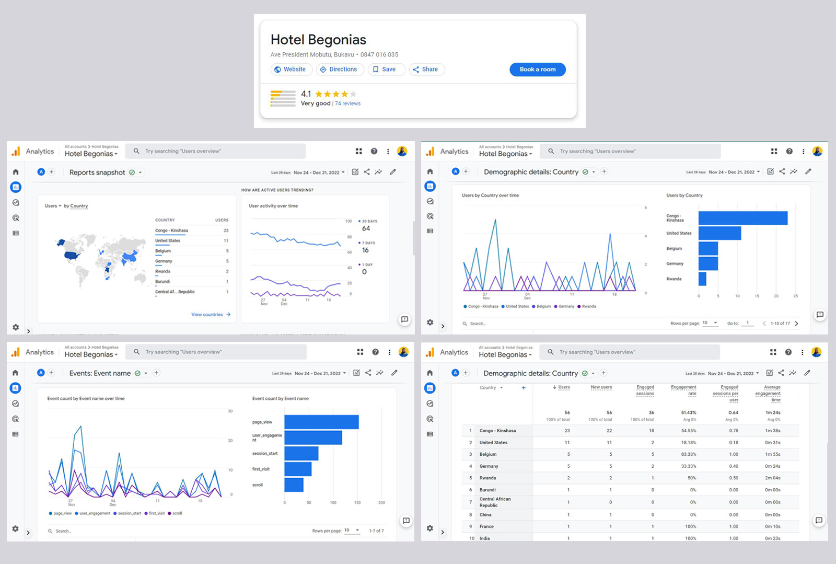Open Rows per page dropdown in Demographic details chart window
The height and width of the screenshot is (564, 836).
pyautogui.click(x=711, y=323)
